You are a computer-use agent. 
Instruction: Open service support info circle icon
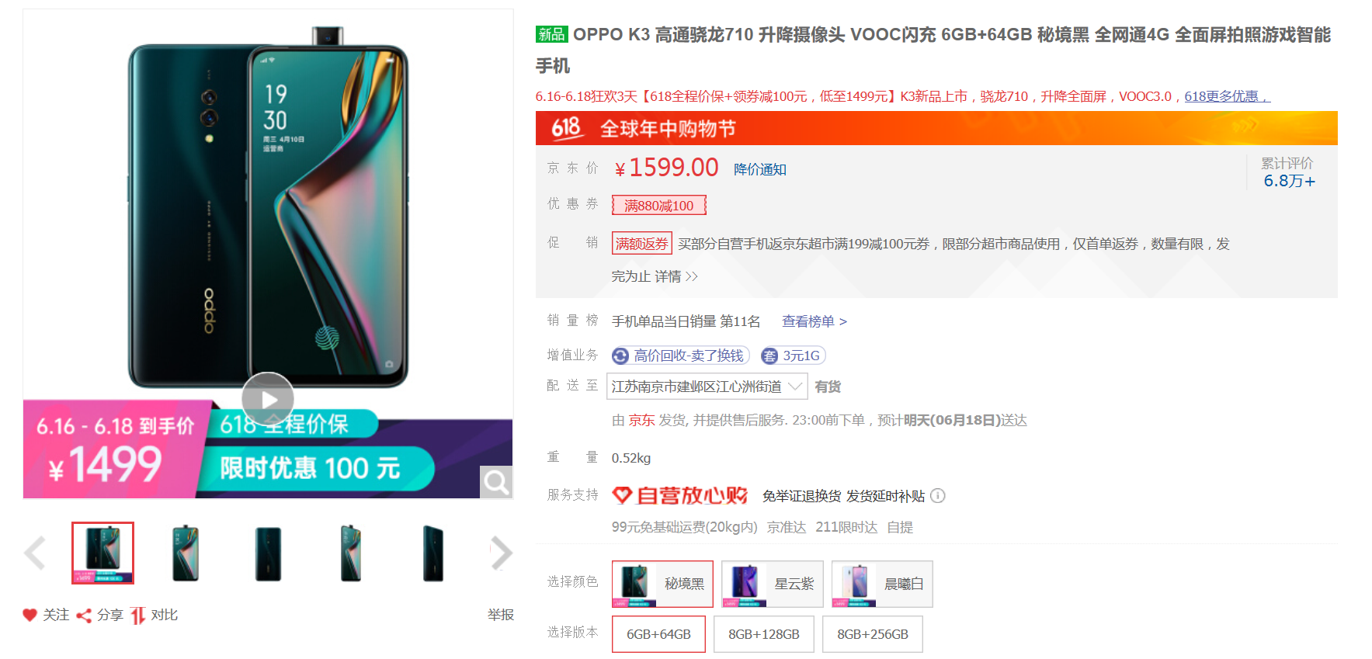(938, 495)
